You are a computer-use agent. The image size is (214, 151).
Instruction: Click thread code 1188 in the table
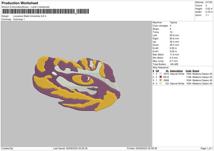click(189, 77)
